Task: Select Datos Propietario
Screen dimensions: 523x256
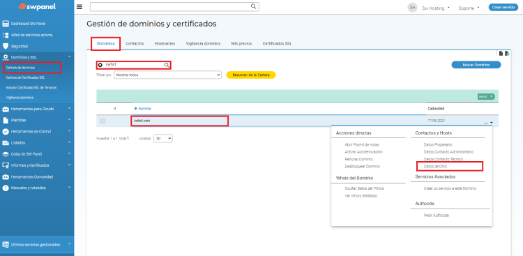Action: 438,145
